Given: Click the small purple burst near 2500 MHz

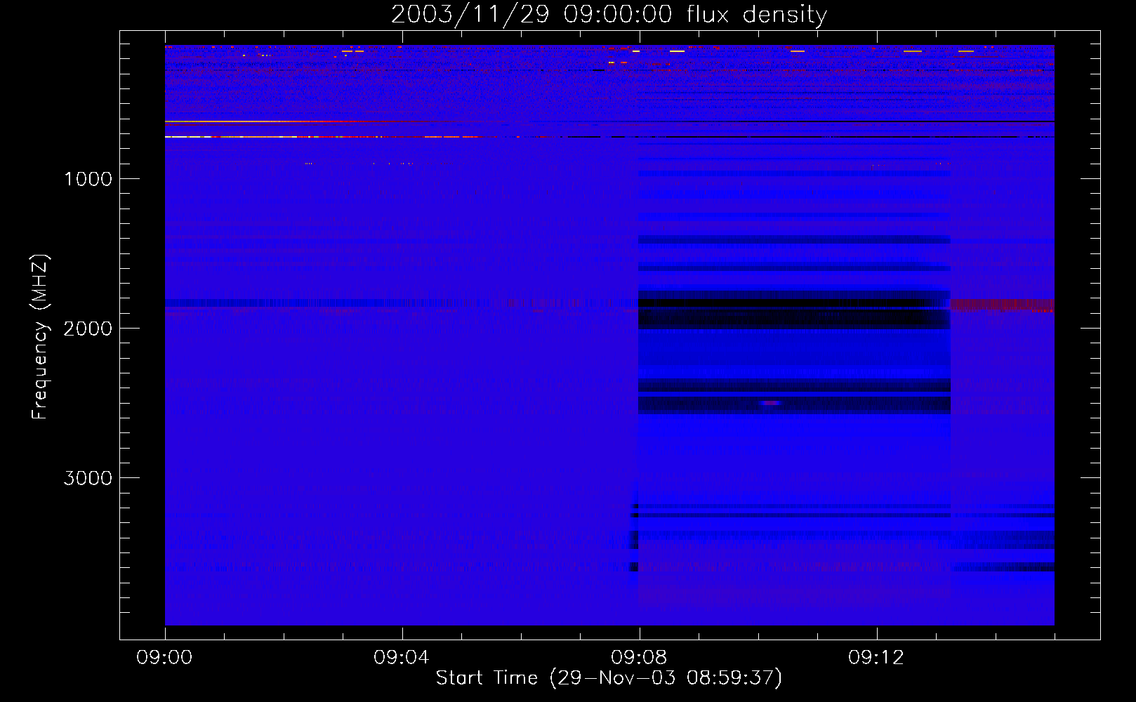Looking at the screenshot, I should 770,403.
